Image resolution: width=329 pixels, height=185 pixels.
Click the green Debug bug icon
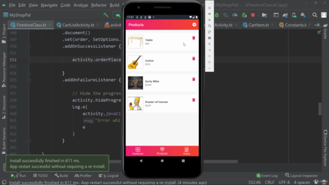tap(217, 15)
